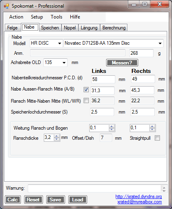Click the Rechts WR field 22,2
The height and width of the screenshot is (209, 172).
click(x=142, y=101)
